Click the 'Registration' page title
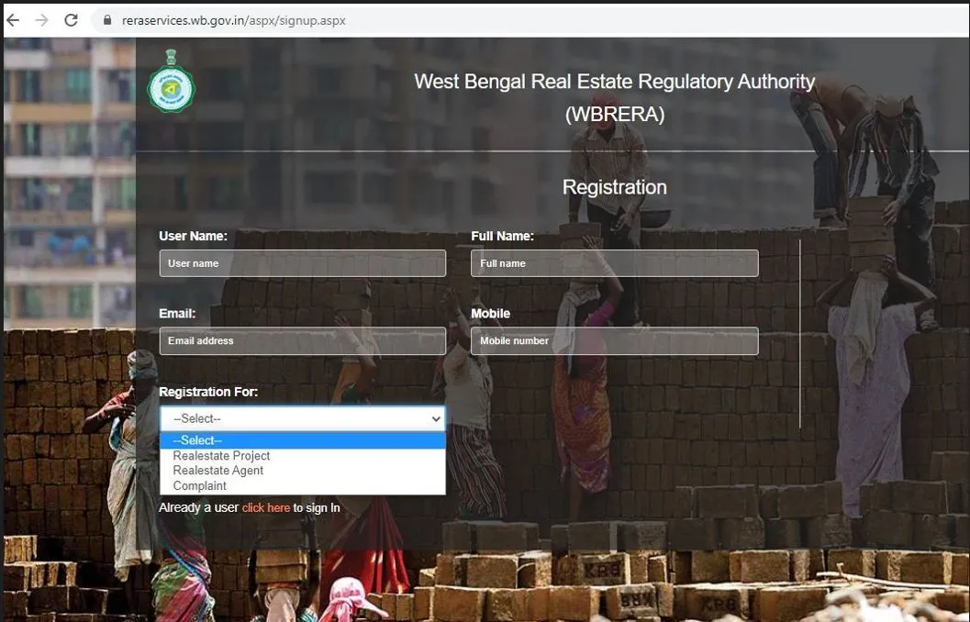970x622 pixels. tap(614, 186)
